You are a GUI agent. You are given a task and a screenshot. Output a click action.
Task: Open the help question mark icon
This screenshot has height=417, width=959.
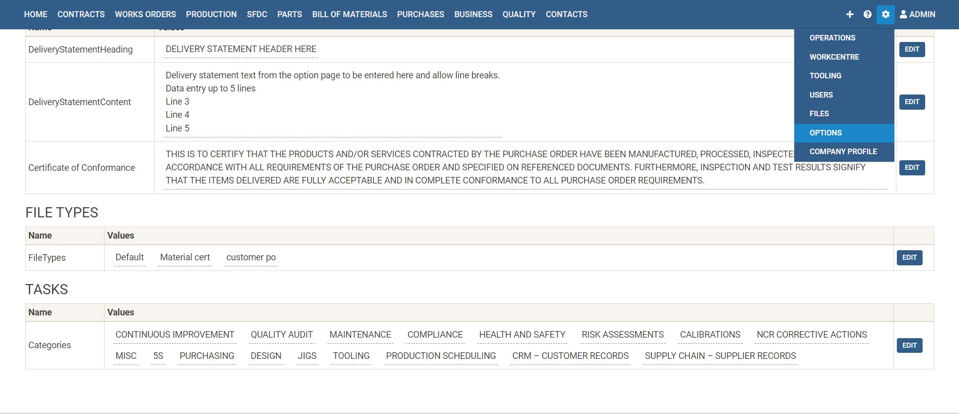[868, 14]
